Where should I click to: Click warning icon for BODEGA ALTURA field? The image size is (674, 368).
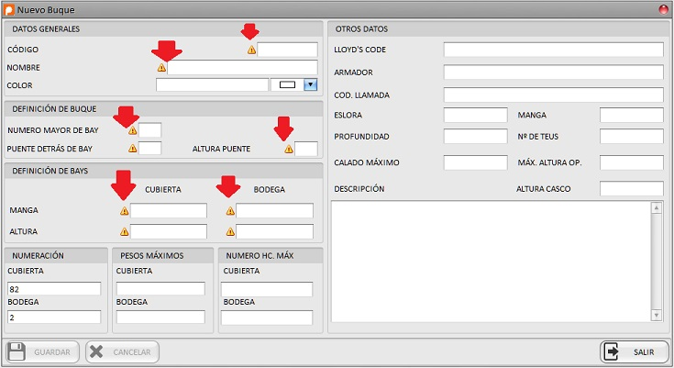(x=230, y=231)
